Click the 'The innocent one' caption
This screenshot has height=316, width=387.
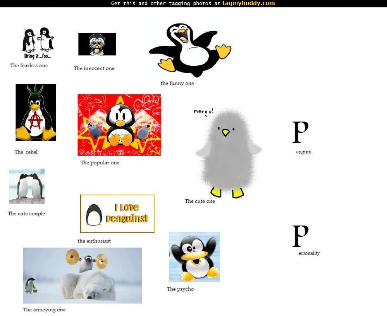tap(94, 68)
